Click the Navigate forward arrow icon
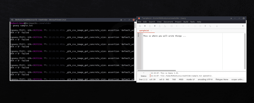Viewport: 254px width, 103px height. point(189,26)
